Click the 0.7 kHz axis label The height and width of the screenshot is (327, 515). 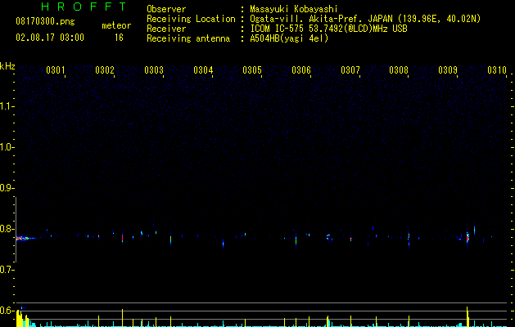pyautogui.click(x=7, y=270)
